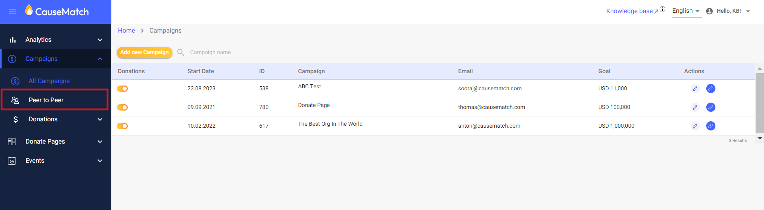
Task: Click Add new Campaign button
Action: pyautogui.click(x=145, y=52)
